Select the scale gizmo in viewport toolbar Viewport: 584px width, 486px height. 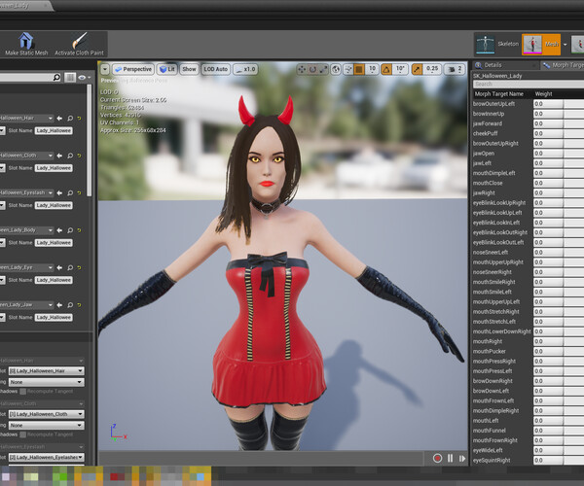(x=324, y=69)
